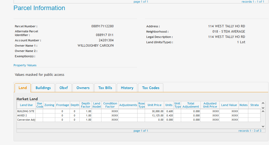The height and width of the screenshot is (145, 269).
Task: Sort by Zoning column header
Action: coord(49,105)
